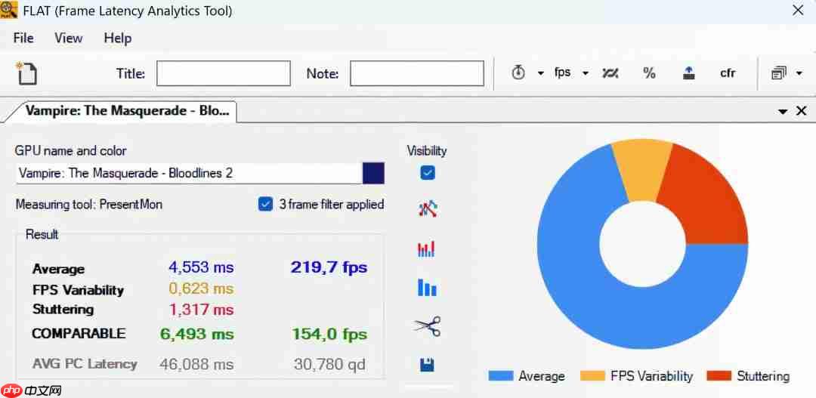This screenshot has width=816, height=398.
Task: Click the Title input field
Action: point(224,73)
